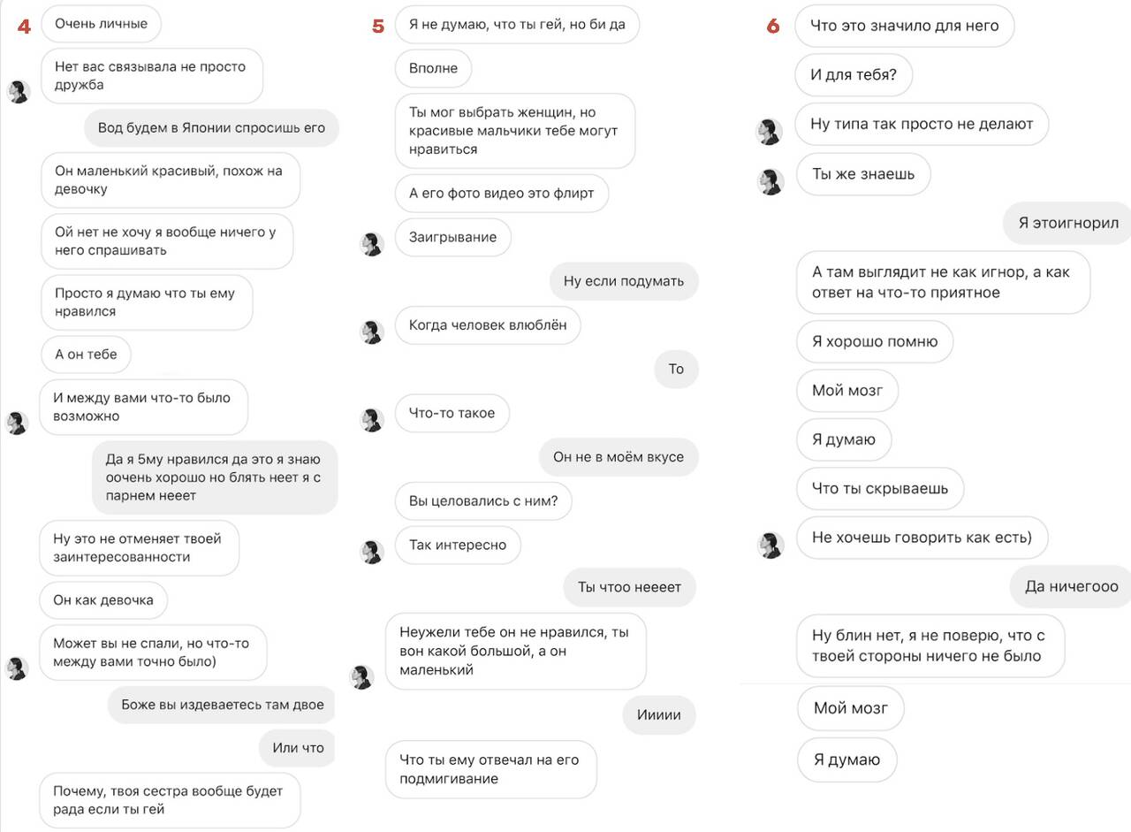Select the outgoing message "Вод будем в Японии спросишь его"
1131x832 pixels.
(212, 128)
